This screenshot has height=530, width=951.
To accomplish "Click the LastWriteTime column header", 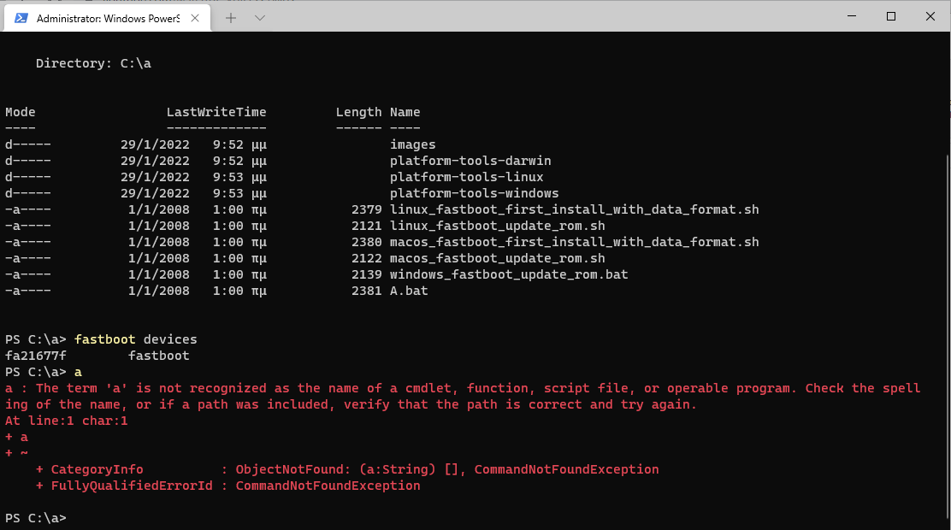I will [x=216, y=112].
